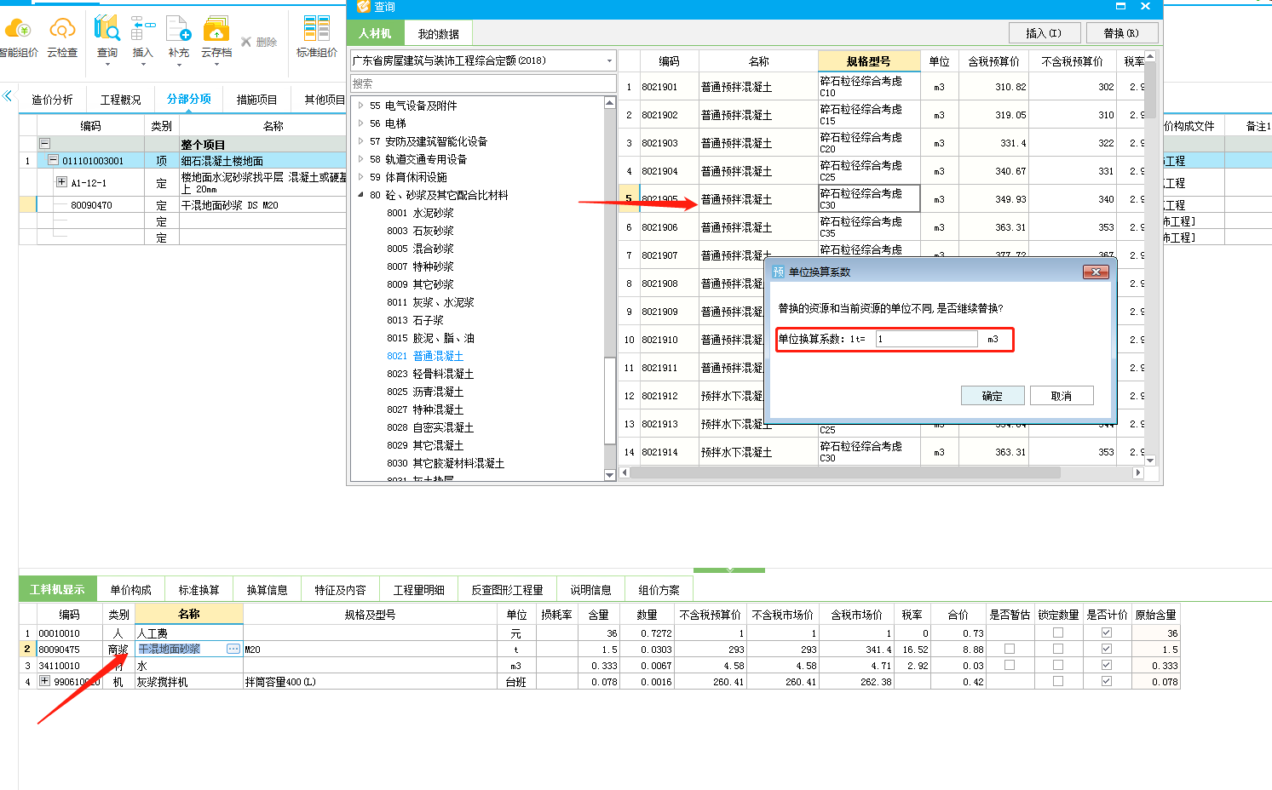Expand the A1-12-1 quota row
Image resolution: width=1272 pixels, height=790 pixels.
pyautogui.click(x=61, y=182)
